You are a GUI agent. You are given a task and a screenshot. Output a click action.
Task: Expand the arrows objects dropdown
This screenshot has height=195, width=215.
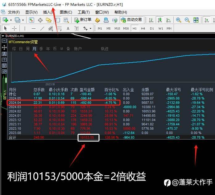tap(90, 28)
